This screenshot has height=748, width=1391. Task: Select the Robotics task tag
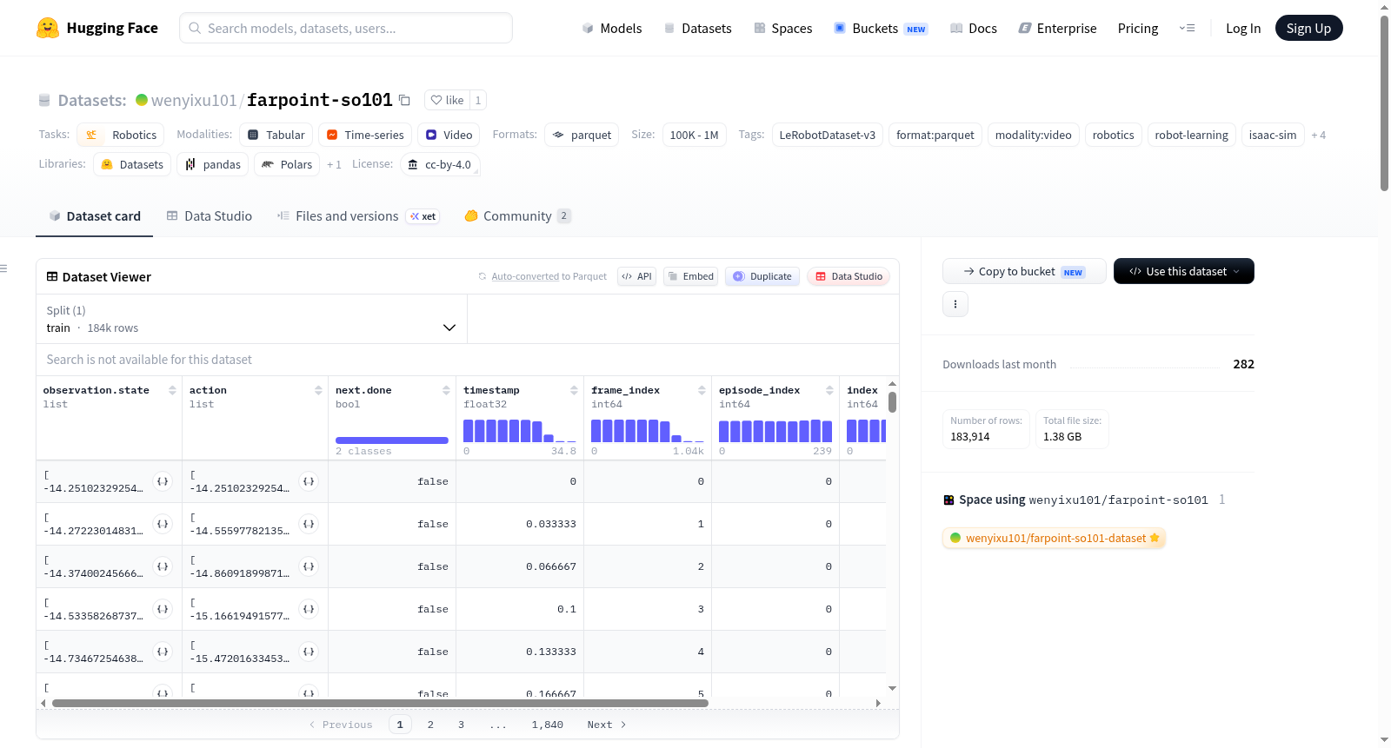(121, 135)
